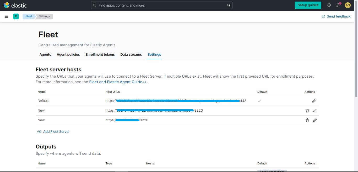The image size is (358, 172).
Task: Select the Settings tab
Action: tap(154, 54)
